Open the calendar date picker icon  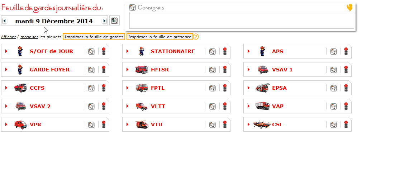(x=115, y=21)
